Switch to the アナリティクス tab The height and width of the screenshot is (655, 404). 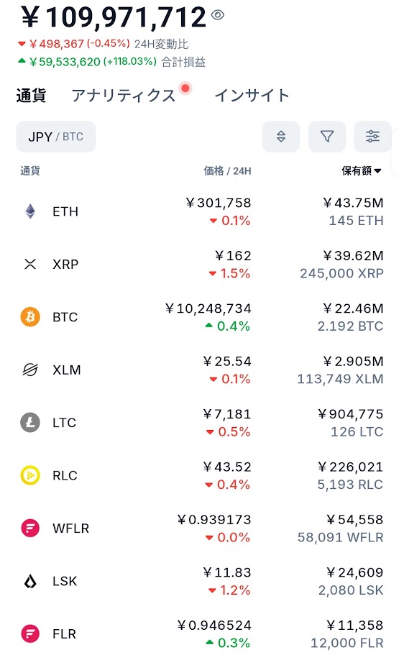point(123,96)
